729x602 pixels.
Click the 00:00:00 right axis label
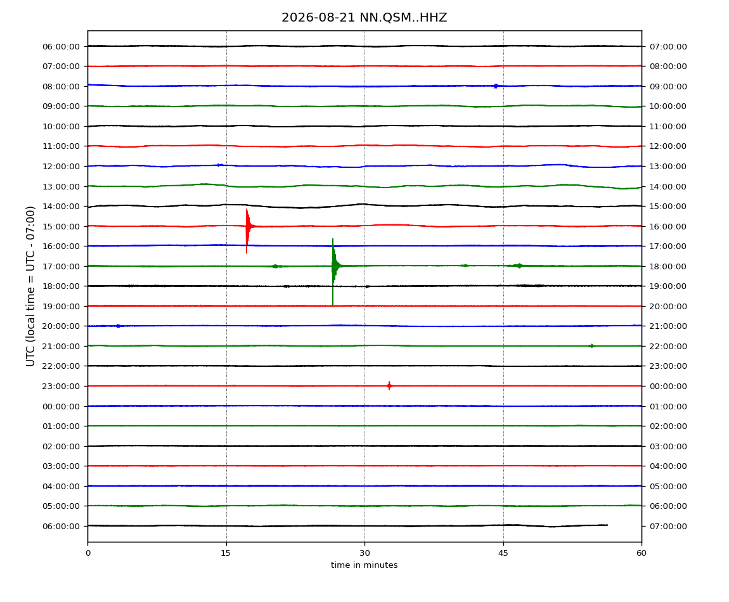tap(668, 387)
